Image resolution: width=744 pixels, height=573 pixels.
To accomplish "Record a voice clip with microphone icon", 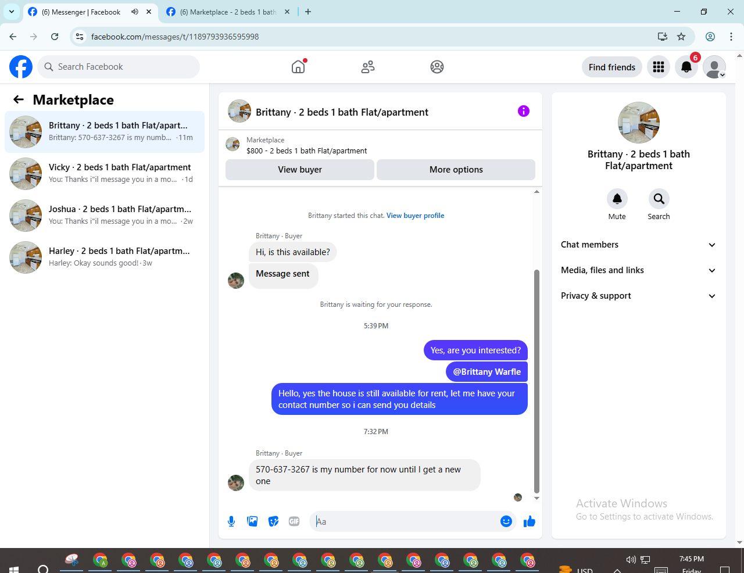I will (231, 521).
